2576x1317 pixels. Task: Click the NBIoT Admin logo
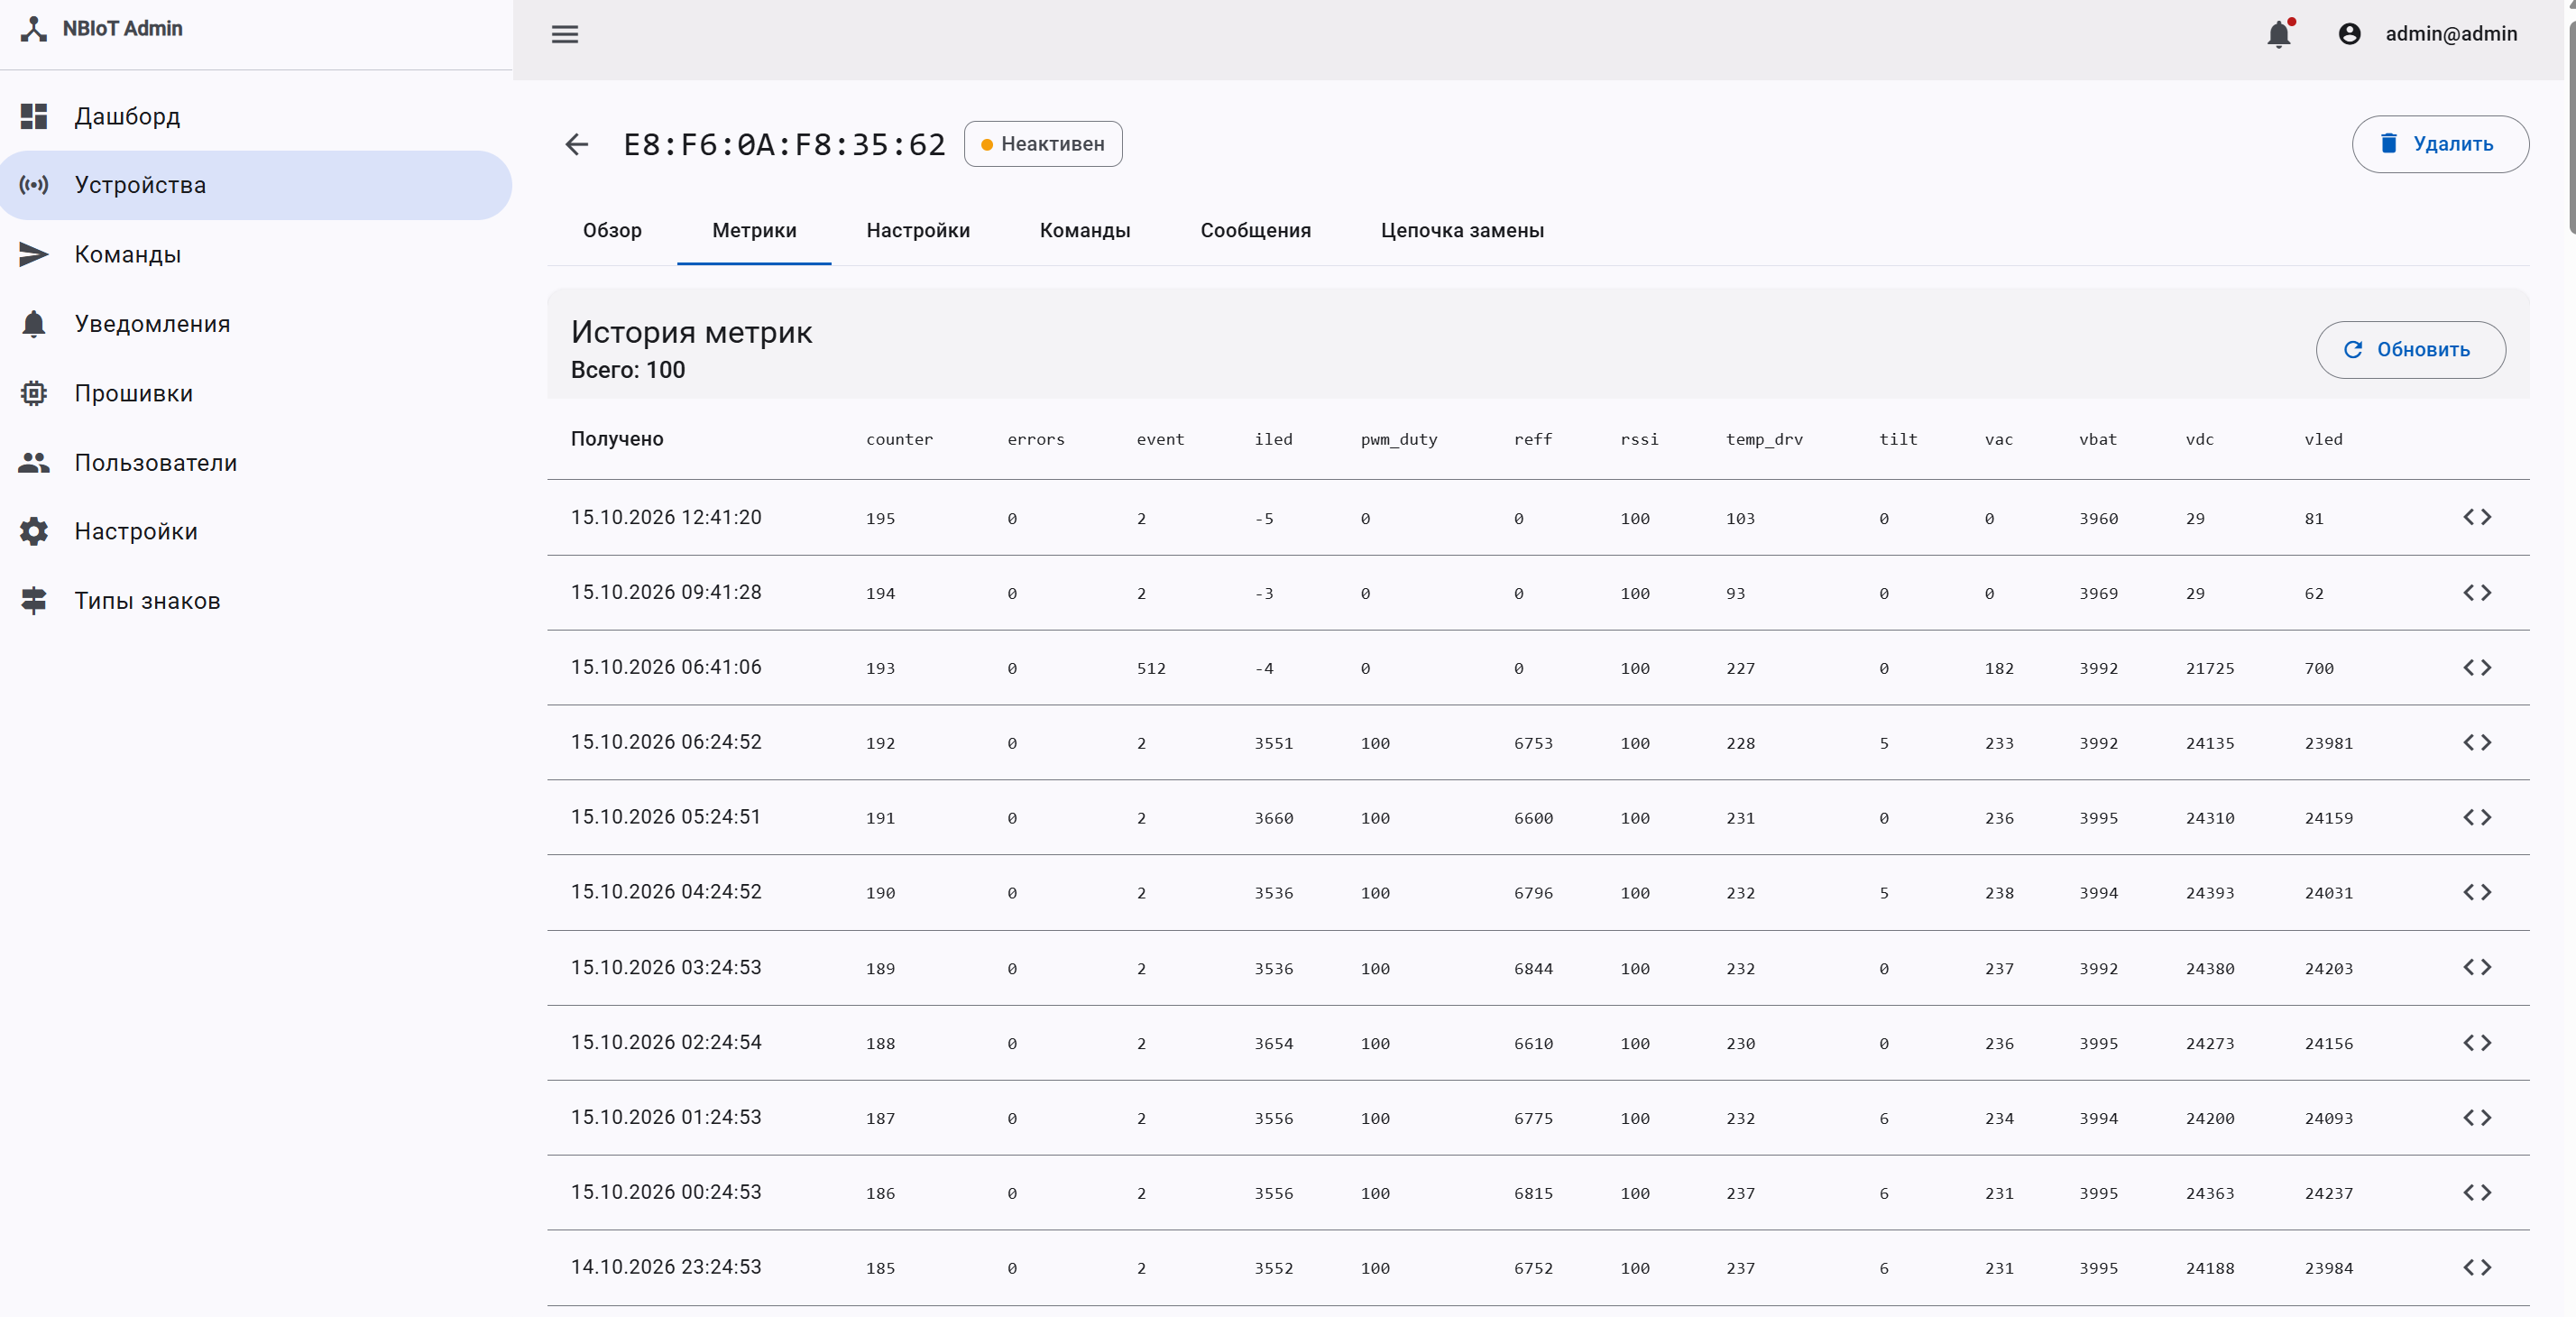point(102,28)
